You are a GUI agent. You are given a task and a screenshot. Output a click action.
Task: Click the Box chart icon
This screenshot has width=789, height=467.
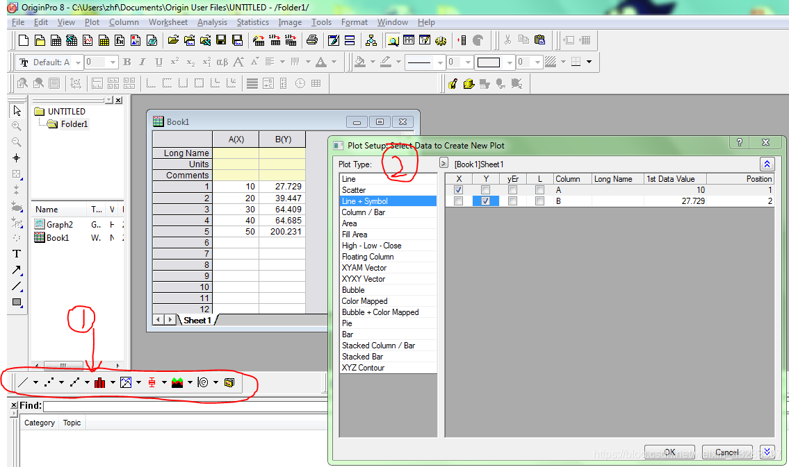[x=152, y=382]
